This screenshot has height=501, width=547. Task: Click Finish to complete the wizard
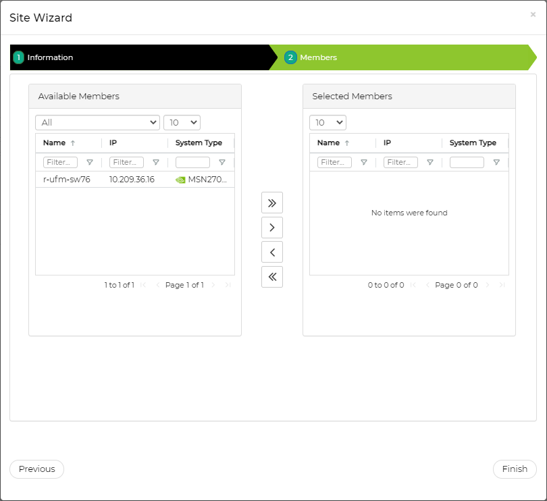pos(515,469)
